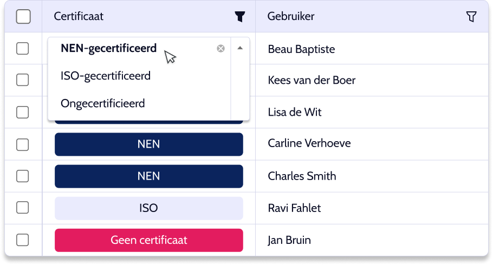Toggle the select-all header checkbox

tap(23, 17)
